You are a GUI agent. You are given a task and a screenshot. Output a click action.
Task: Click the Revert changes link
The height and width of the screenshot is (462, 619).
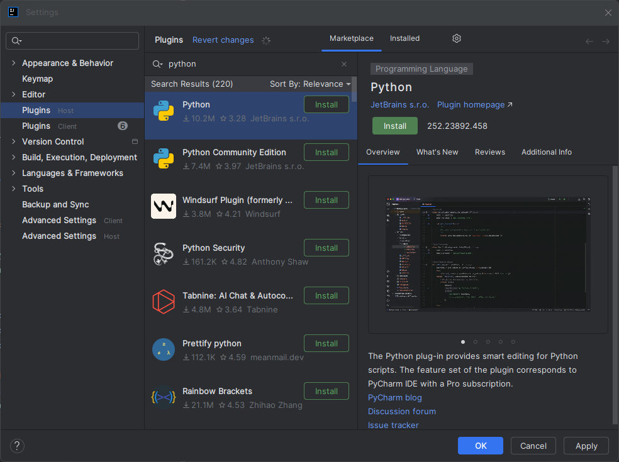coord(223,40)
